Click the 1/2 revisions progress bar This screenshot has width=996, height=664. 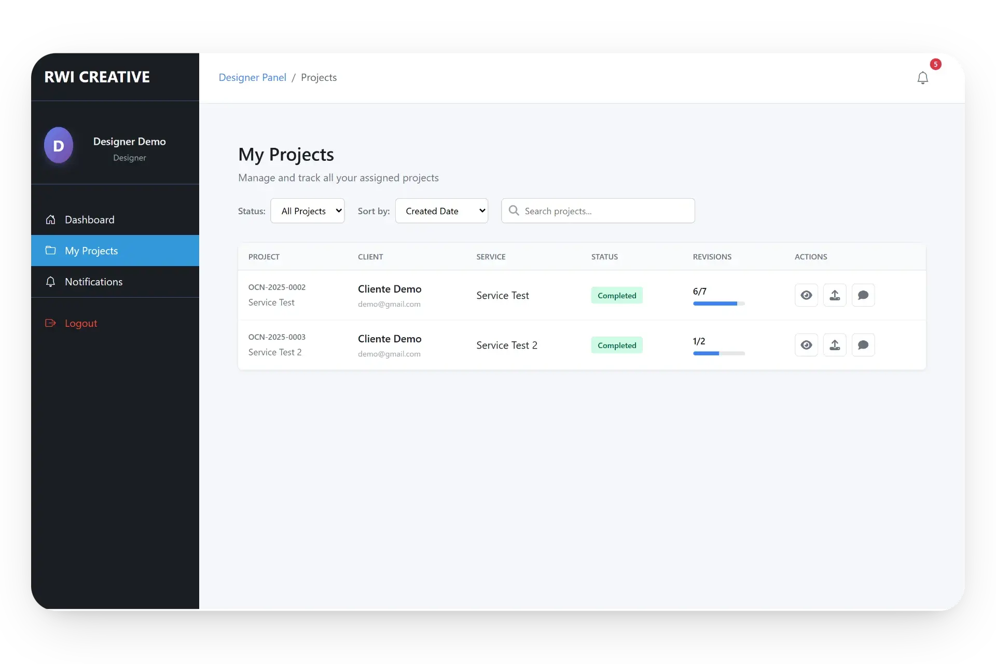point(718,353)
